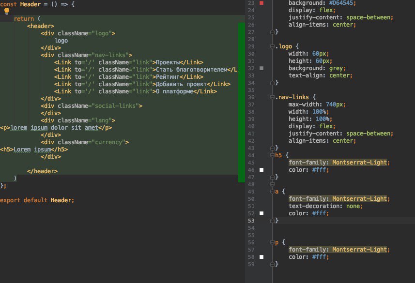Click fold end marker on line 27
Screen dimensions: 415x283
(272, 32)
